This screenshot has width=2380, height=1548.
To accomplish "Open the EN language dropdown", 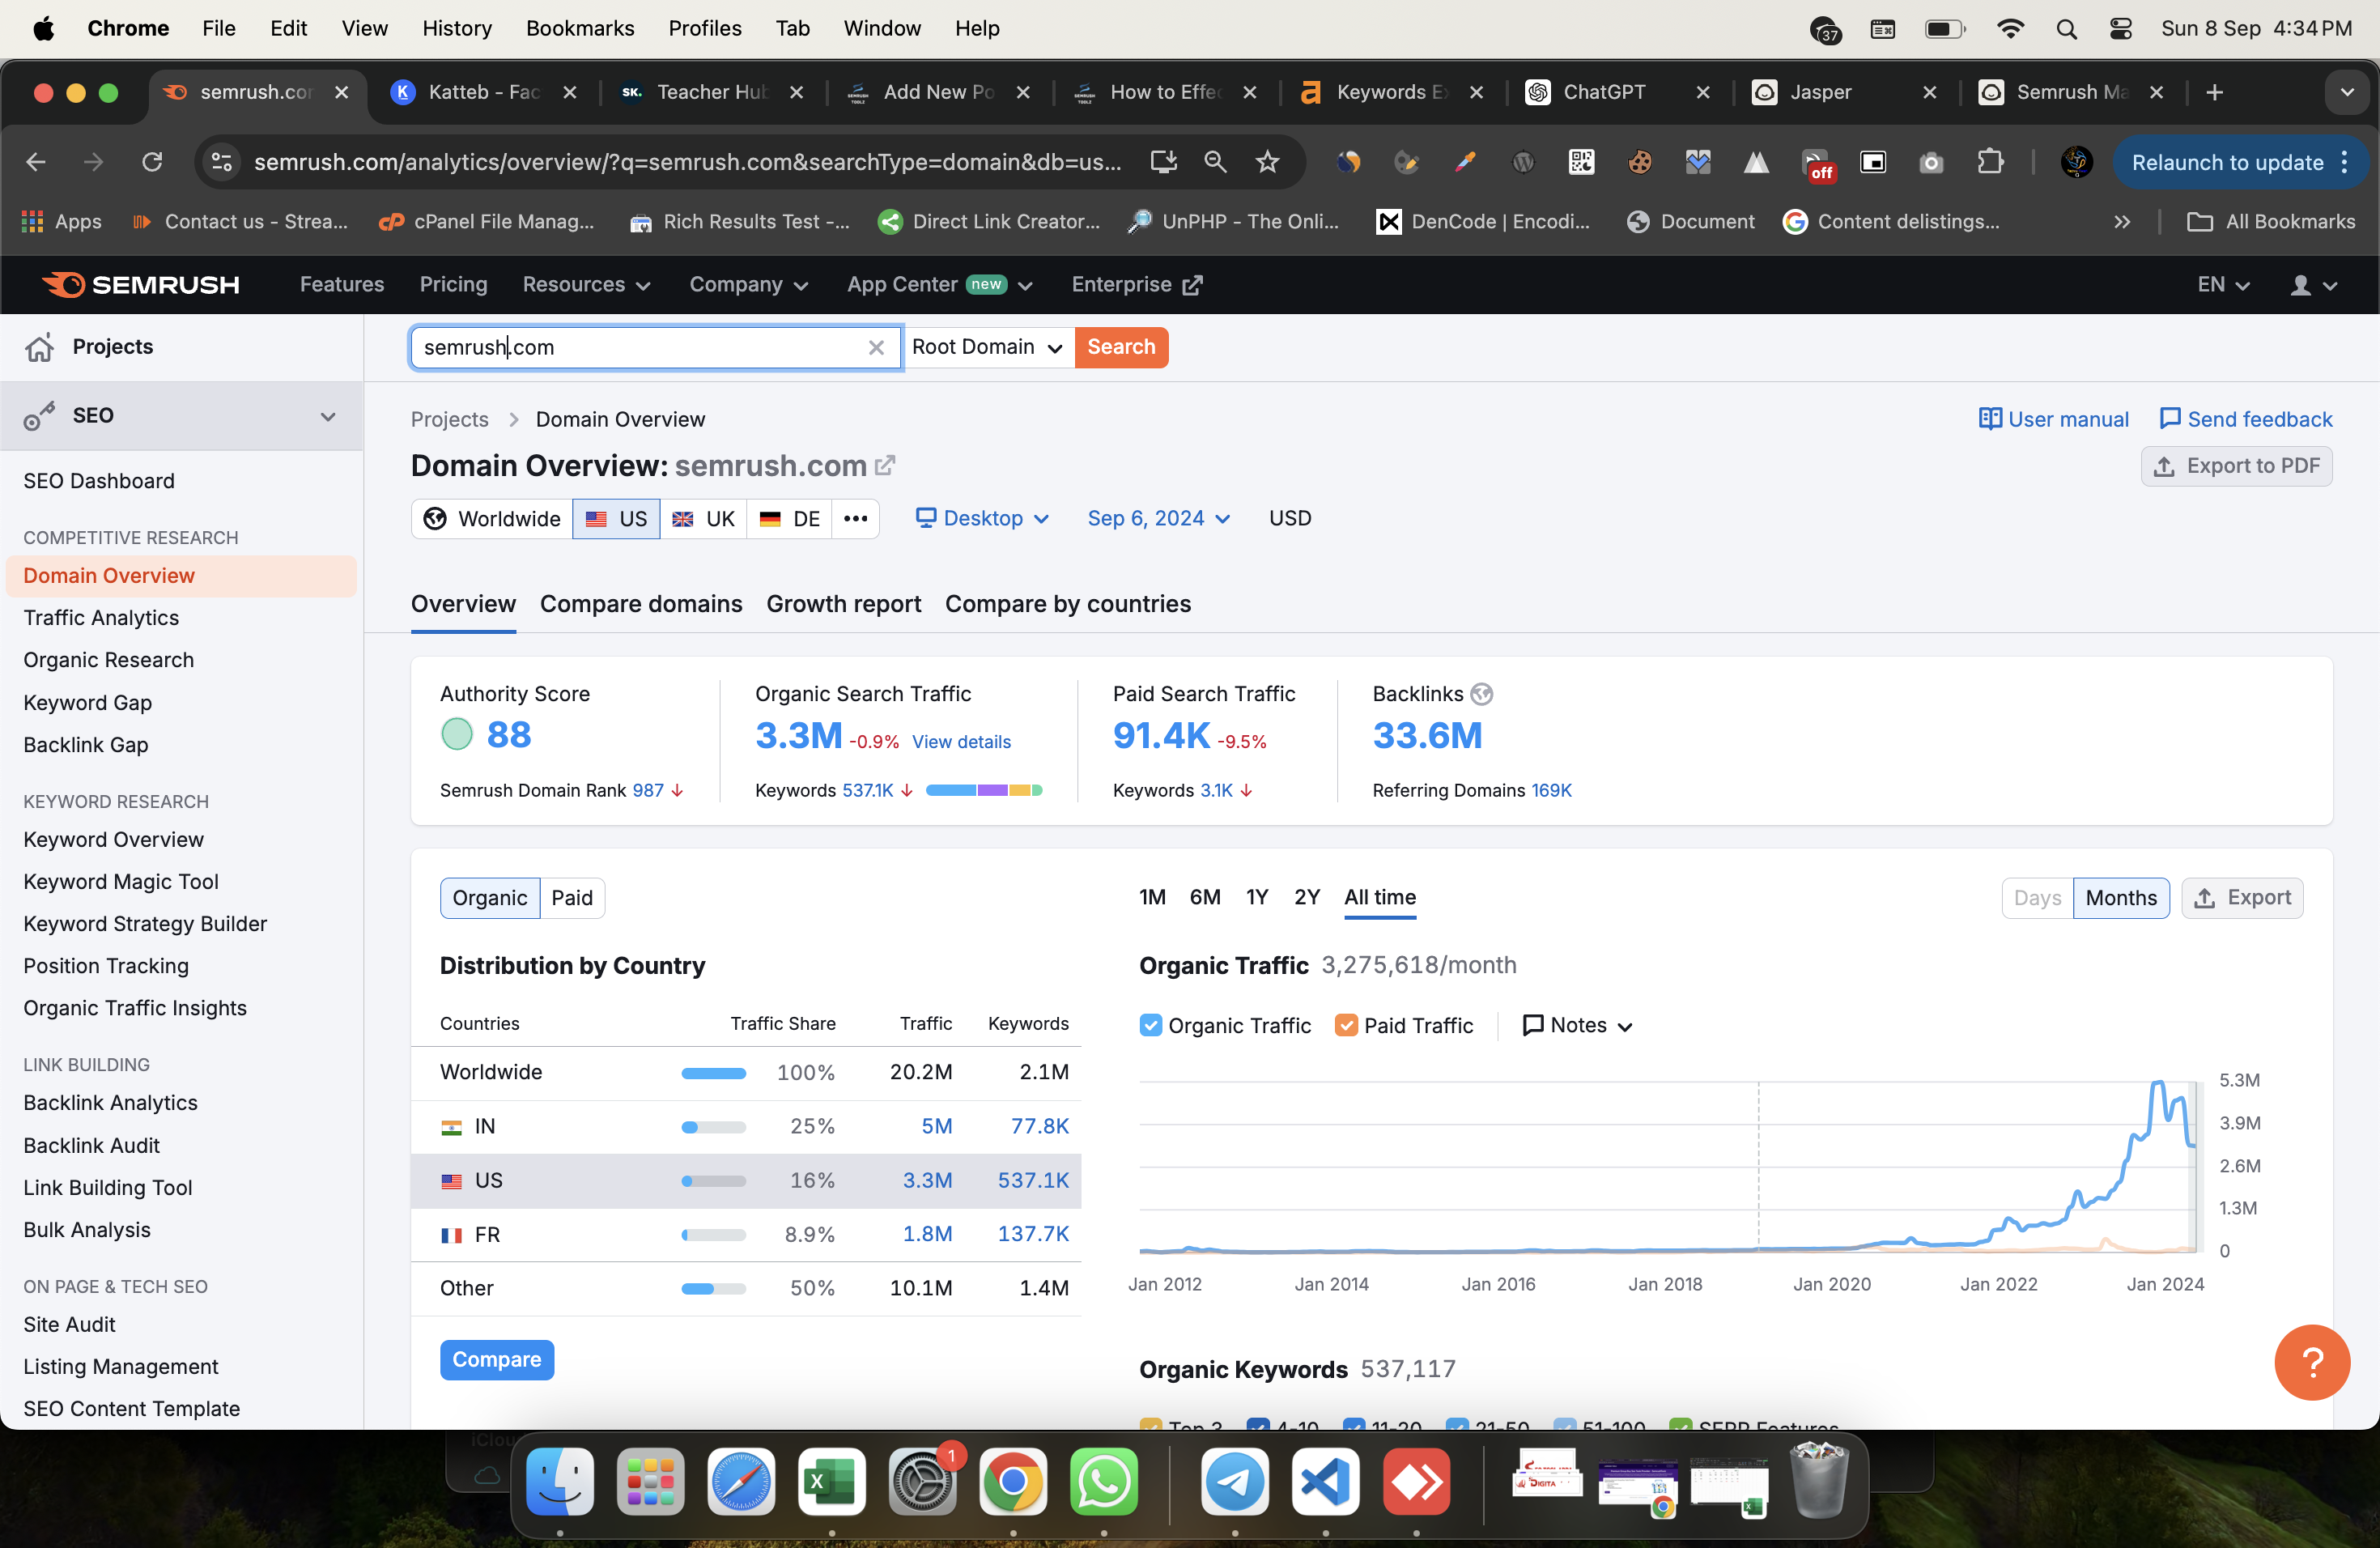I will click(2222, 285).
